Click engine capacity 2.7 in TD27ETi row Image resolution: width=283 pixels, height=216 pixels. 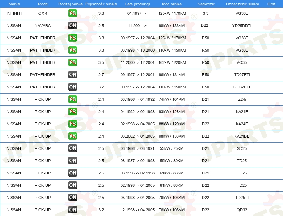(x=101, y=74)
